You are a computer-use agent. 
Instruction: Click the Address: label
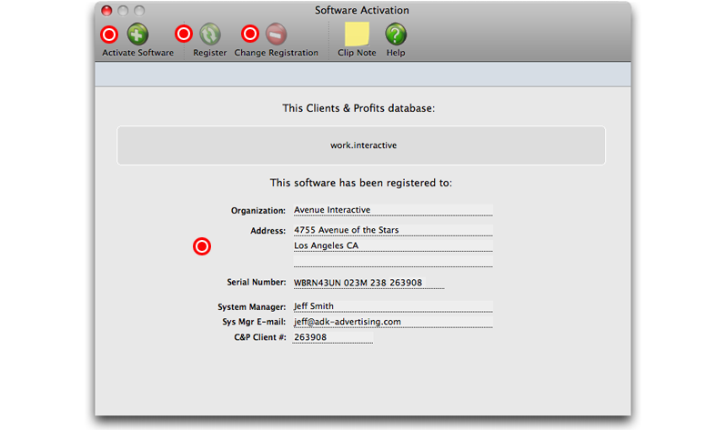point(267,231)
